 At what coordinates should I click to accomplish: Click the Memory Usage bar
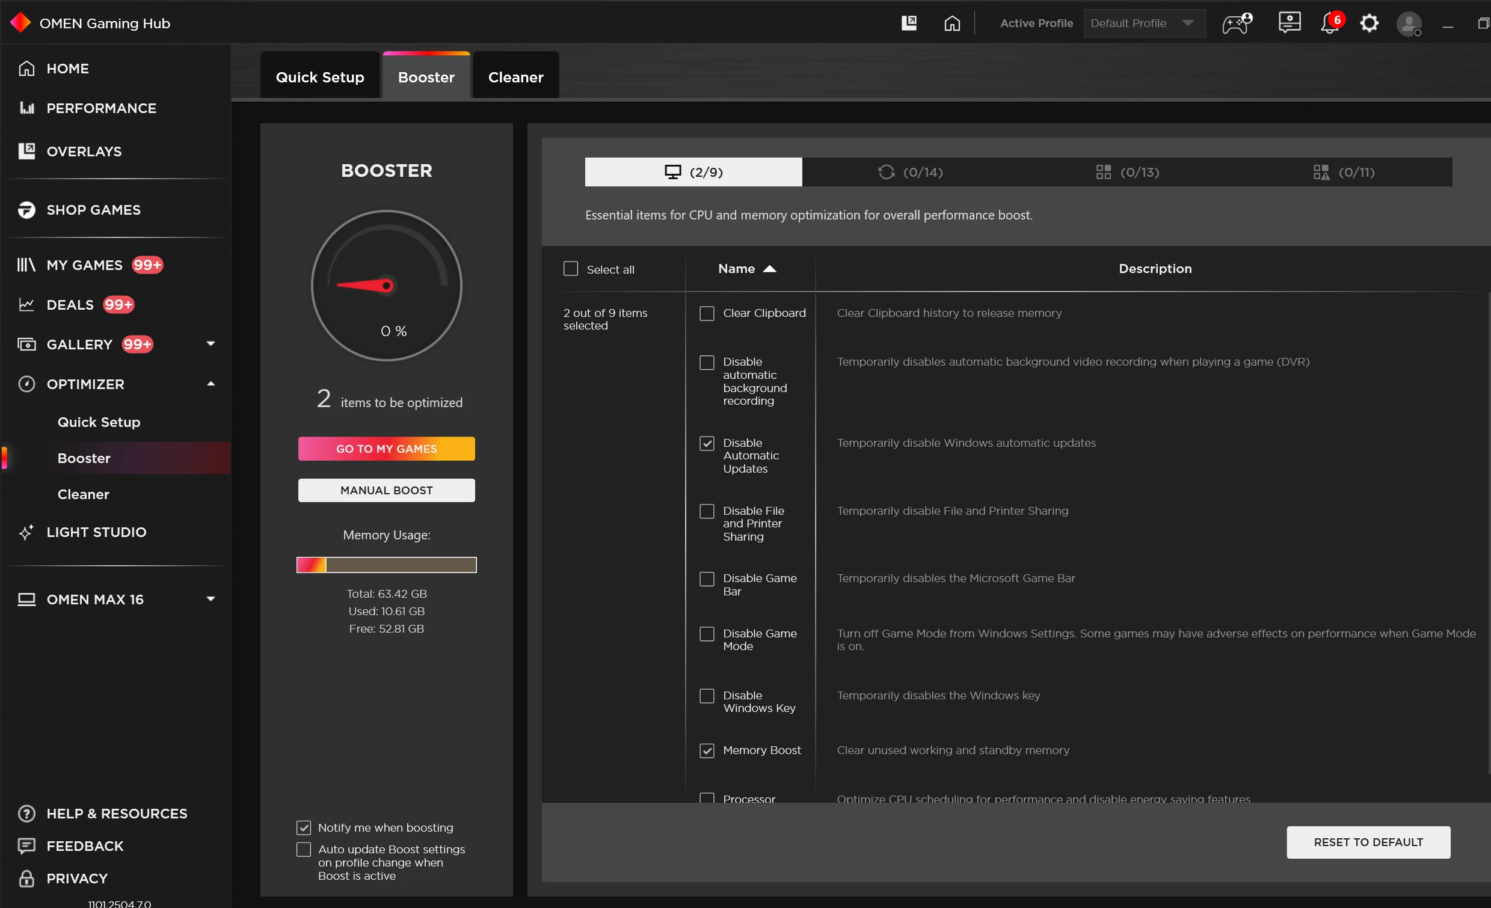(x=386, y=565)
